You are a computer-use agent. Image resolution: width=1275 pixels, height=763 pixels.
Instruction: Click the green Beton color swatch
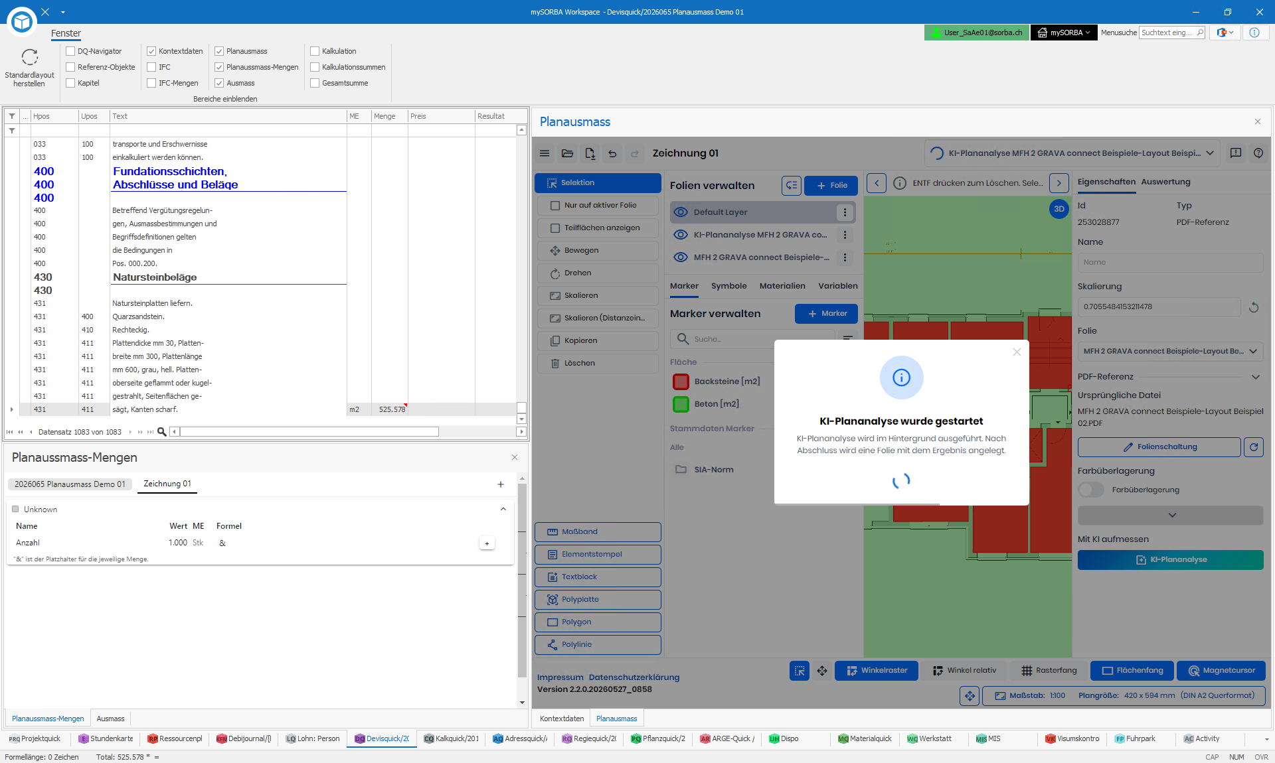681,404
